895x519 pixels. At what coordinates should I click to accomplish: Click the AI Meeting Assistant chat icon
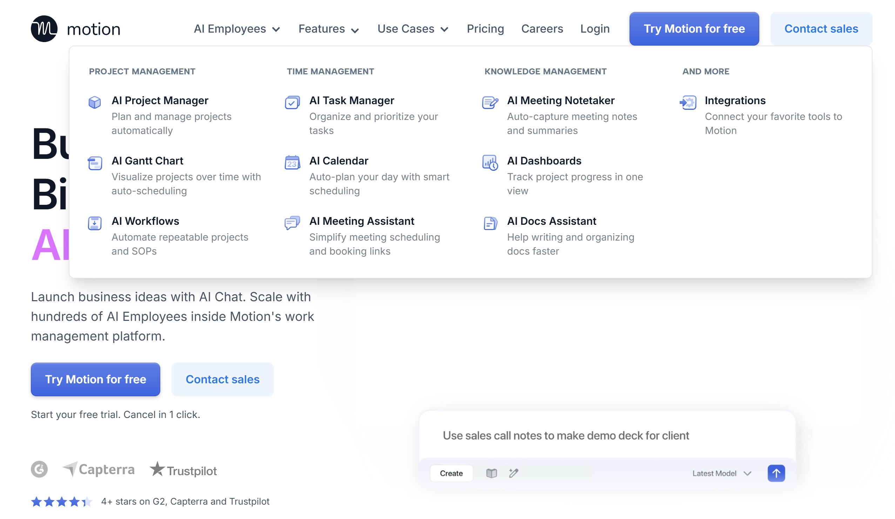[x=292, y=223]
